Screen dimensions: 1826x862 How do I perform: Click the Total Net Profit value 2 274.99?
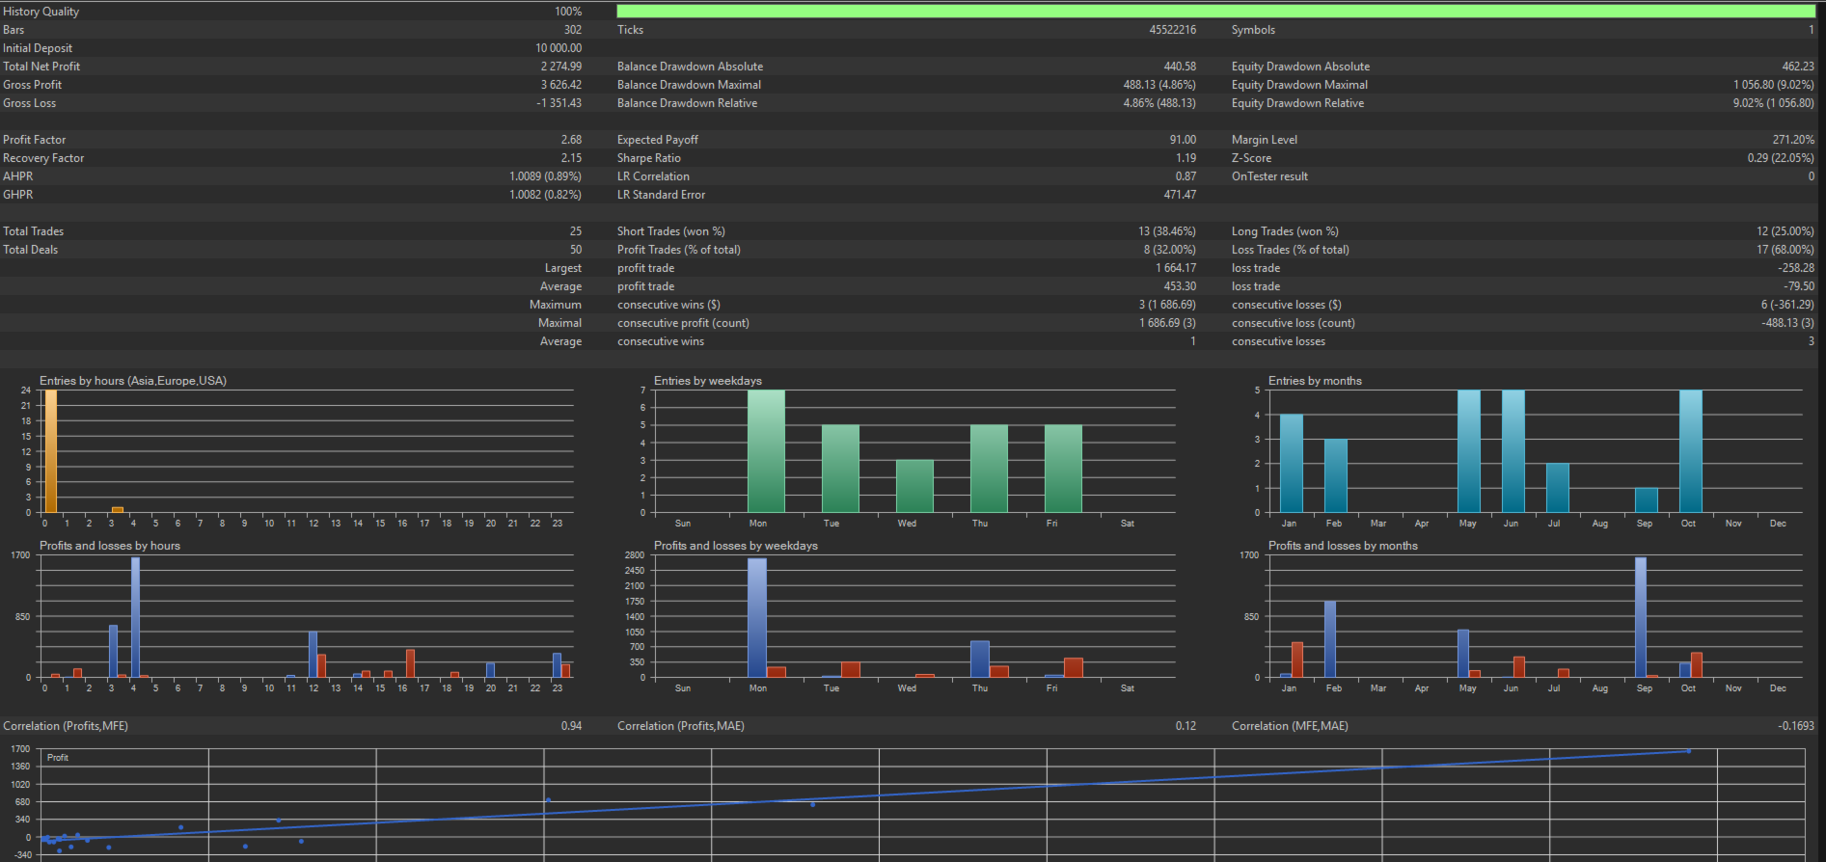point(560,67)
